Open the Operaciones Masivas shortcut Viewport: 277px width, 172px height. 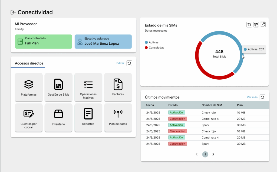point(88,87)
